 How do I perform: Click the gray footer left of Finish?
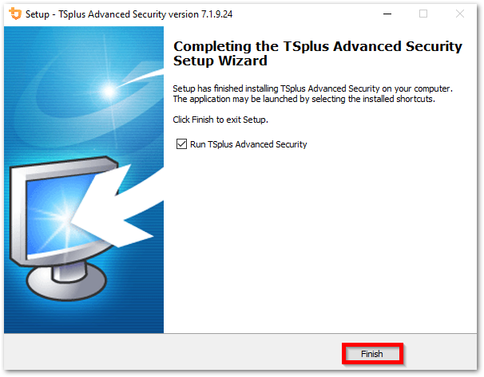click(x=173, y=351)
